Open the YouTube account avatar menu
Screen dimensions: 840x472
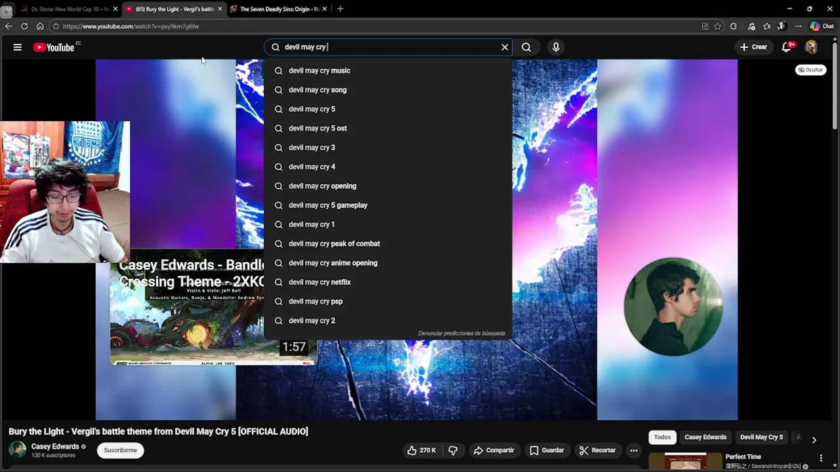[x=811, y=47]
